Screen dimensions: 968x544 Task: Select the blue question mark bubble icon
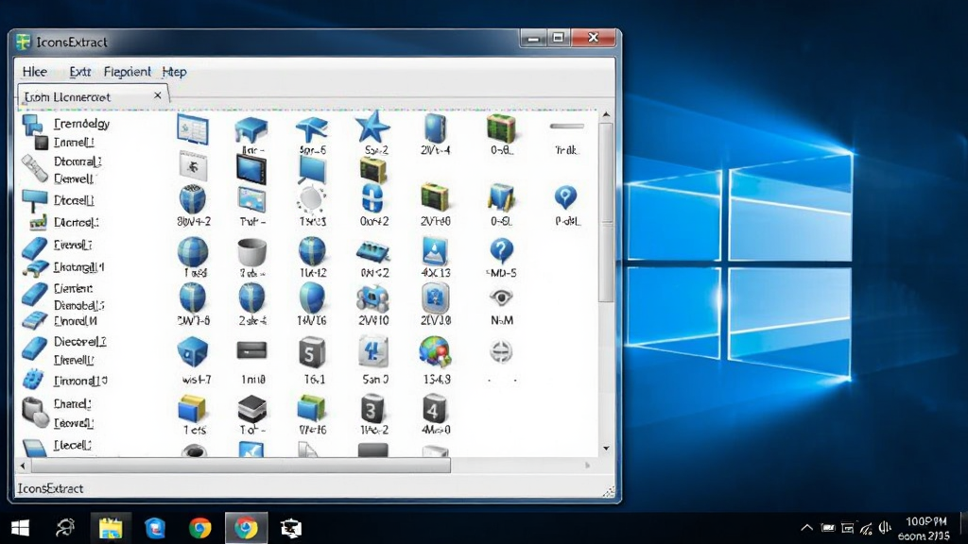(x=501, y=251)
